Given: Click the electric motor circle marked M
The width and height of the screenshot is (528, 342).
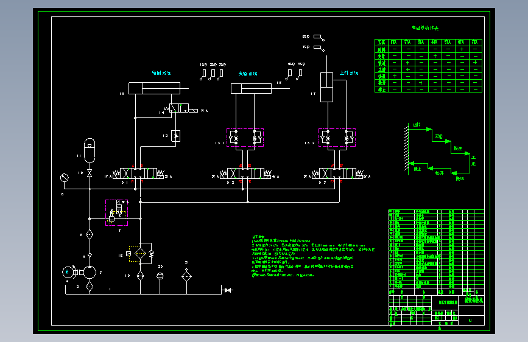Looking at the screenshot, I should 67,272.
